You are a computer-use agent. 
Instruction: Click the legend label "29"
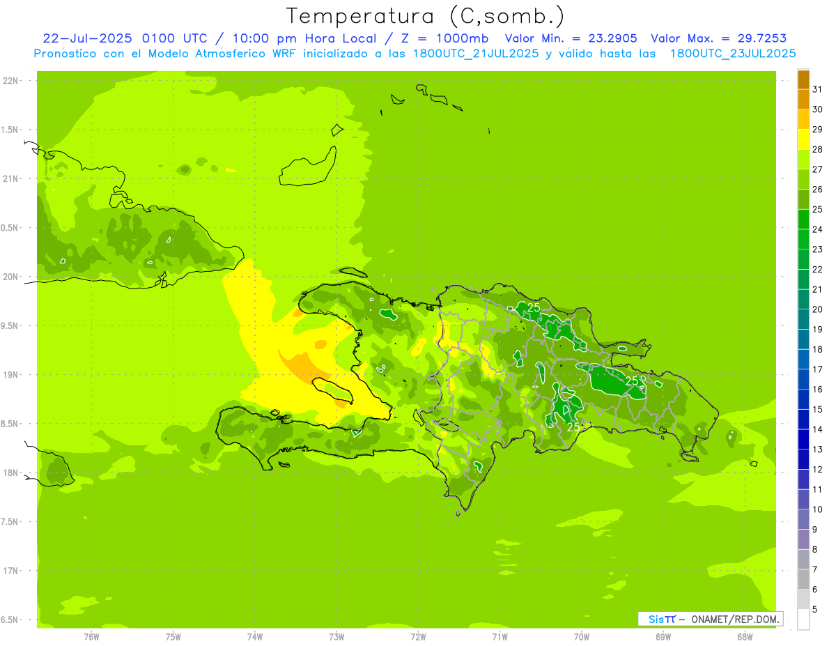[x=817, y=130]
